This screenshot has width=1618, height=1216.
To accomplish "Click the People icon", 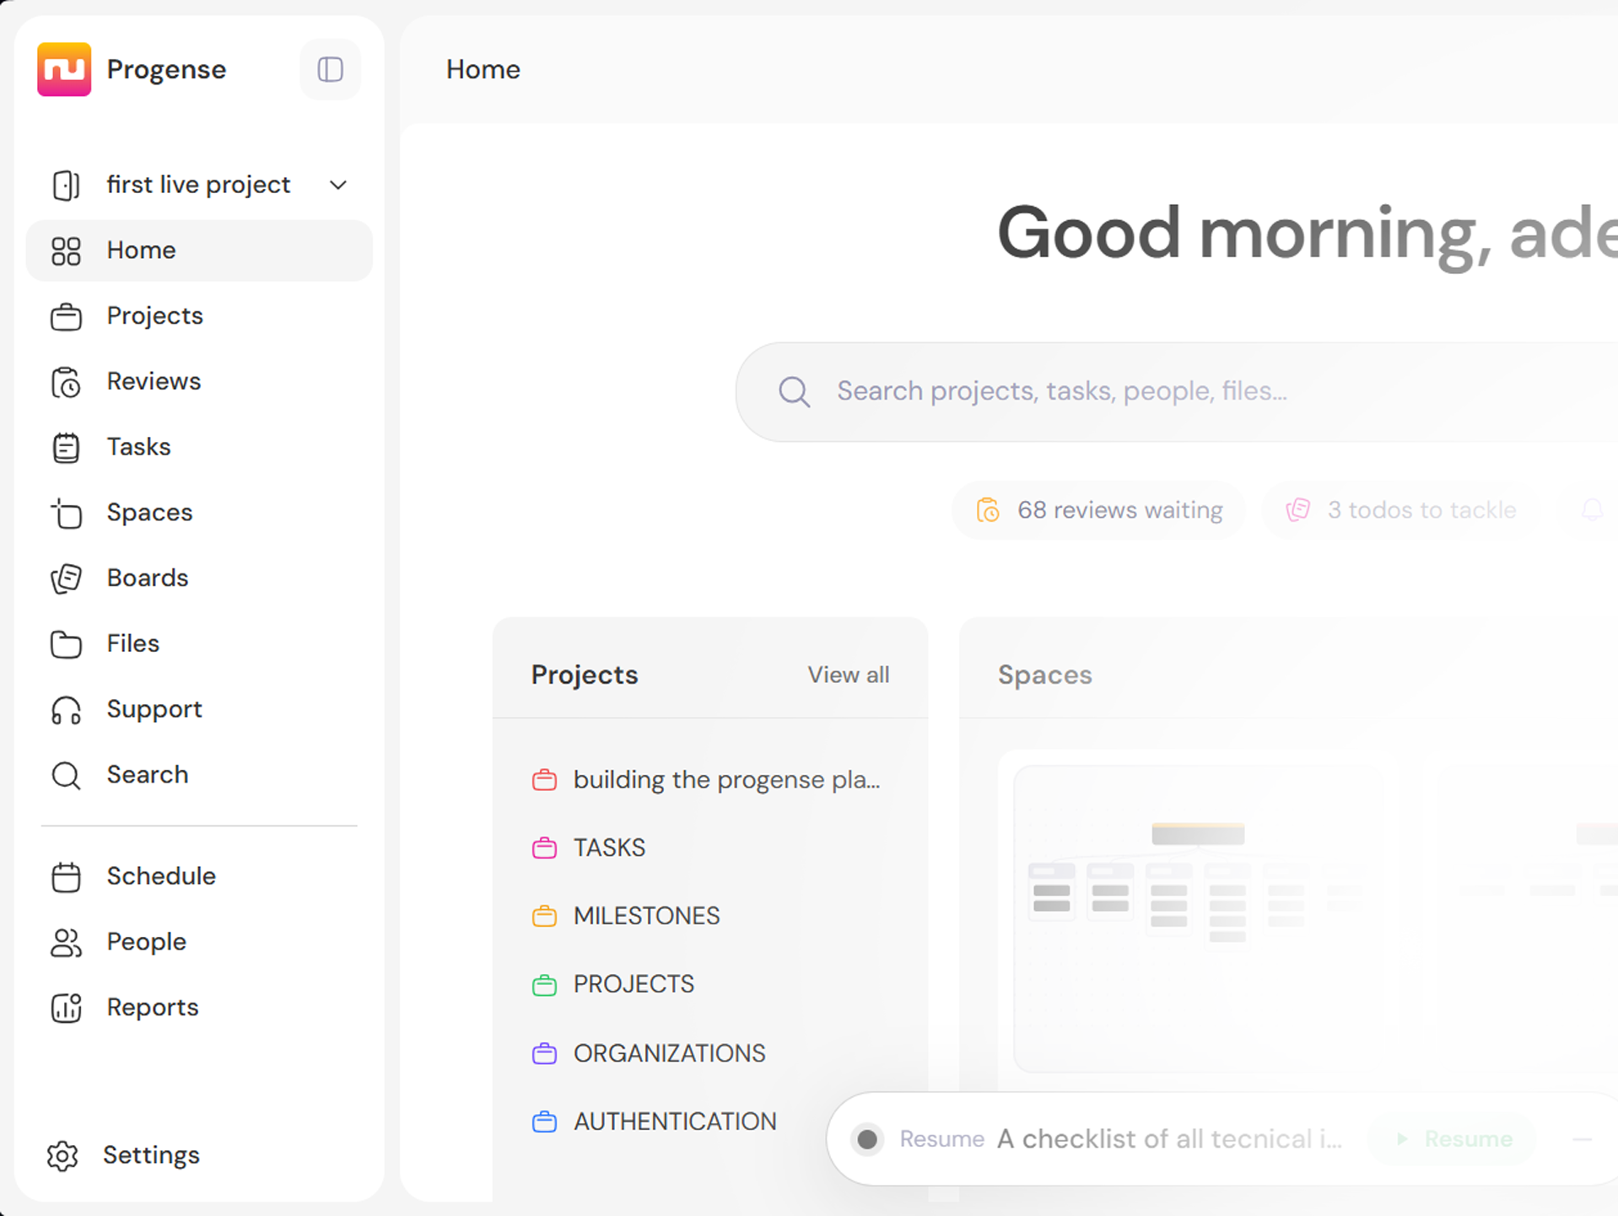I will (66, 942).
